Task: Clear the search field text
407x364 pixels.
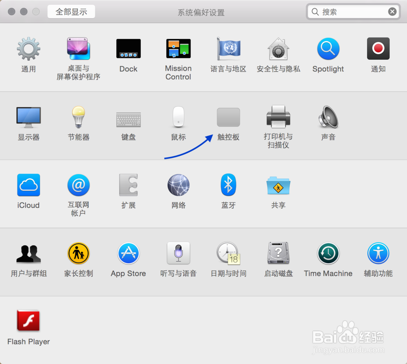Action: click(x=392, y=11)
